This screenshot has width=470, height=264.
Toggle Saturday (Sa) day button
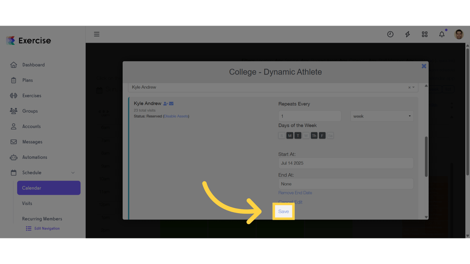pyautogui.click(x=330, y=136)
